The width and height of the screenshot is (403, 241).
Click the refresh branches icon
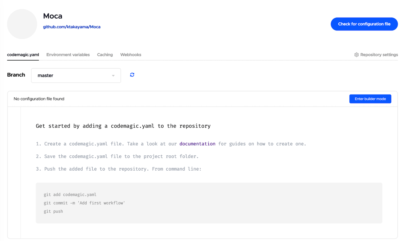pyautogui.click(x=132, y=75)
